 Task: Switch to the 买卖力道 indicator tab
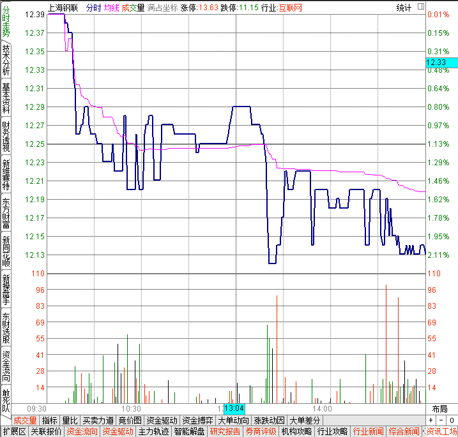pyautogui.click(x=98, y=420)
